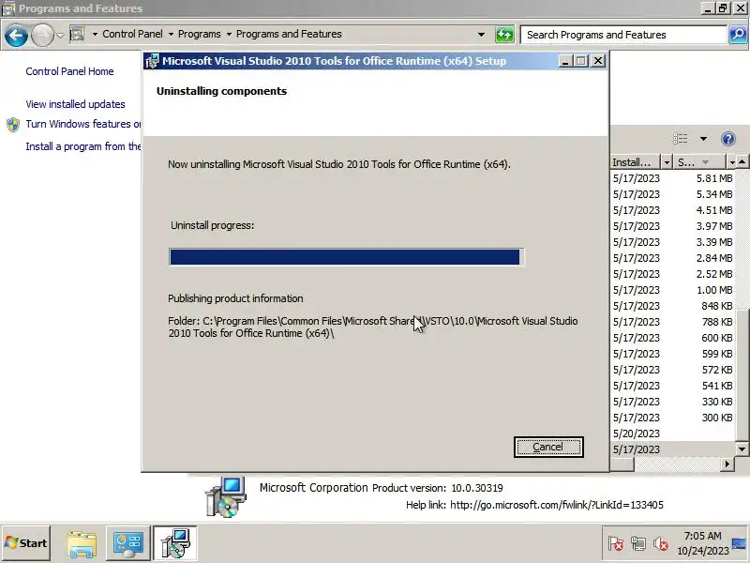Select Programs in the breadcrumb path
Image resolution: width=750 pixels, height=563 pixels.
200,34
